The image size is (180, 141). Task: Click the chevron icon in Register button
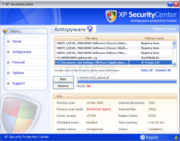click(143, 137)
